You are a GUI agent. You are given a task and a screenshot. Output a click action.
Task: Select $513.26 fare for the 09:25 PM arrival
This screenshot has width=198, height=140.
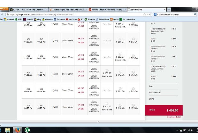click(133, 105)
